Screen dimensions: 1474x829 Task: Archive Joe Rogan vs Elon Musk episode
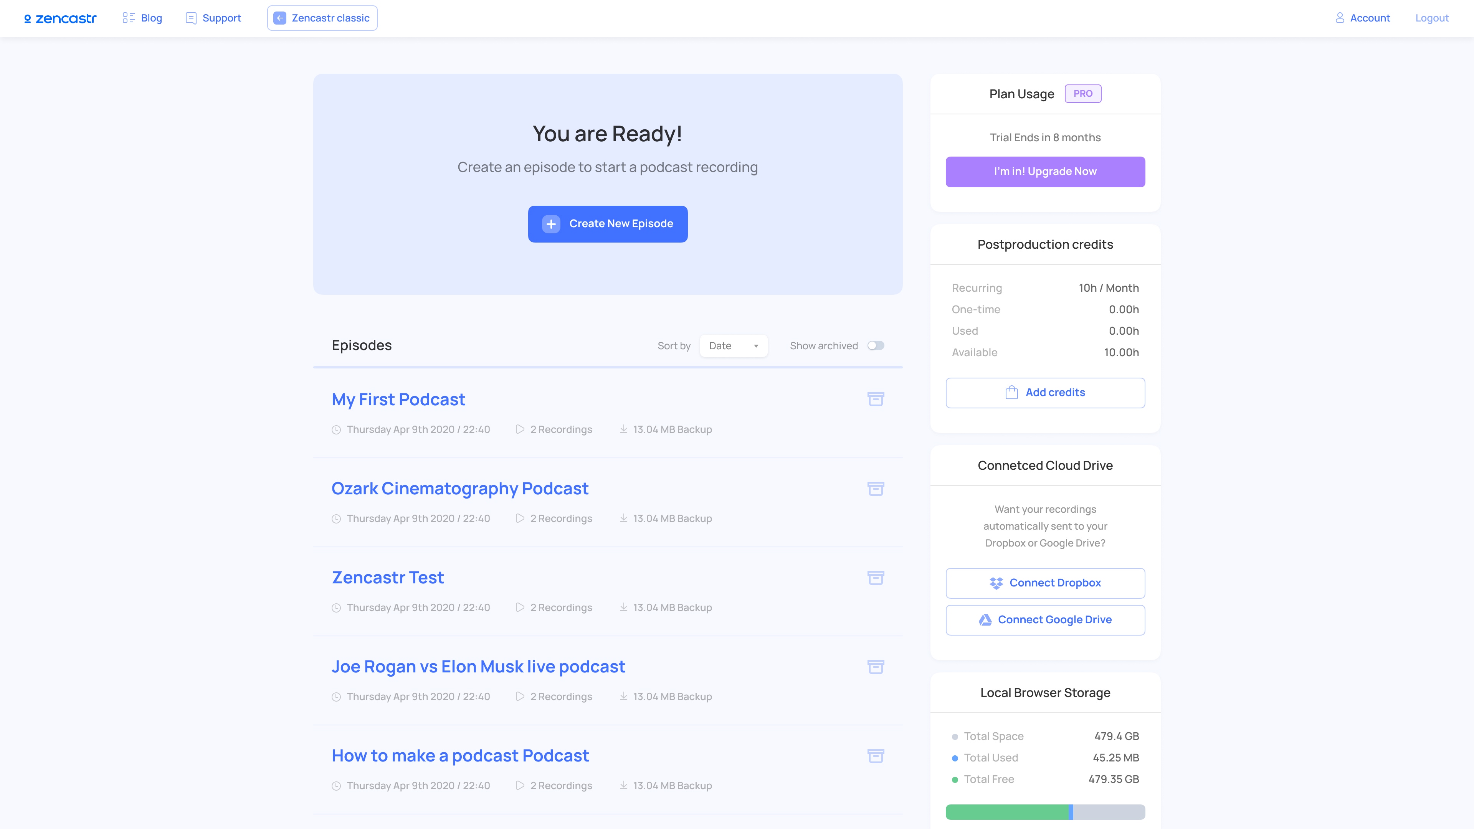pos(876,667)
